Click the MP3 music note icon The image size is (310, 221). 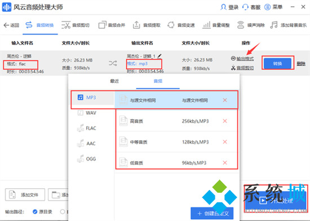click(80, 97)
